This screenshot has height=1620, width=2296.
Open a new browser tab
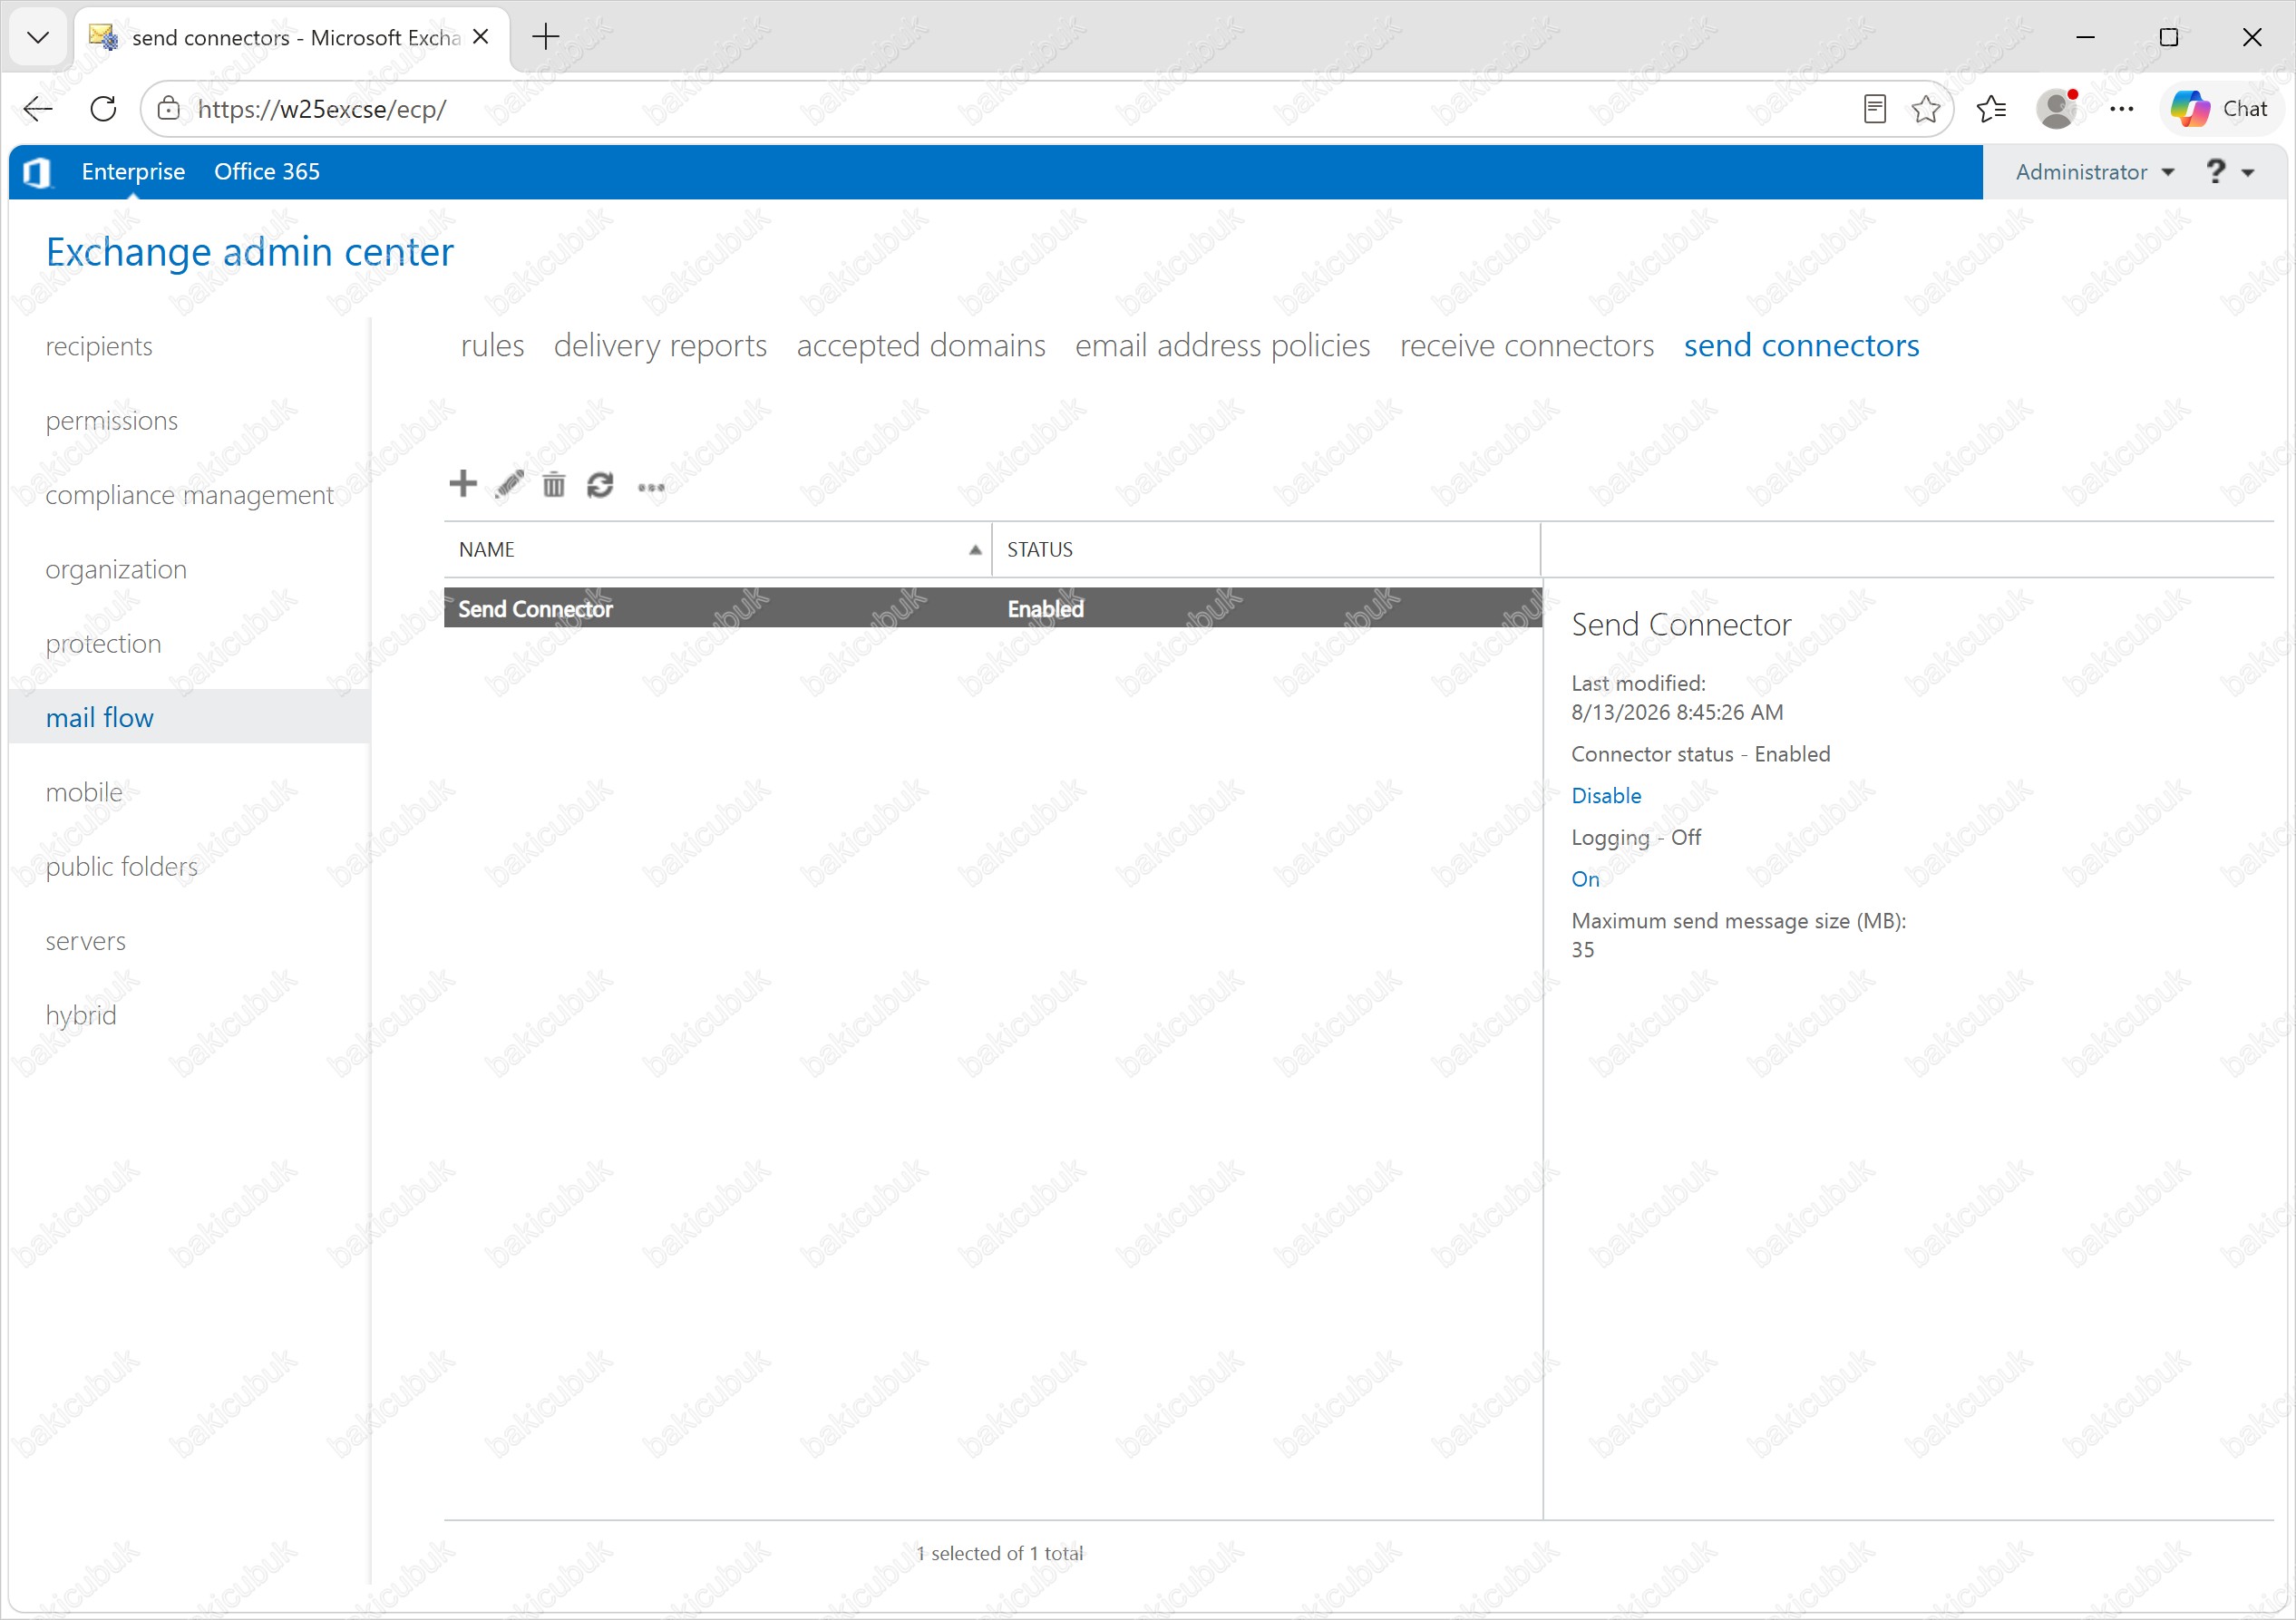coord(546,37)
